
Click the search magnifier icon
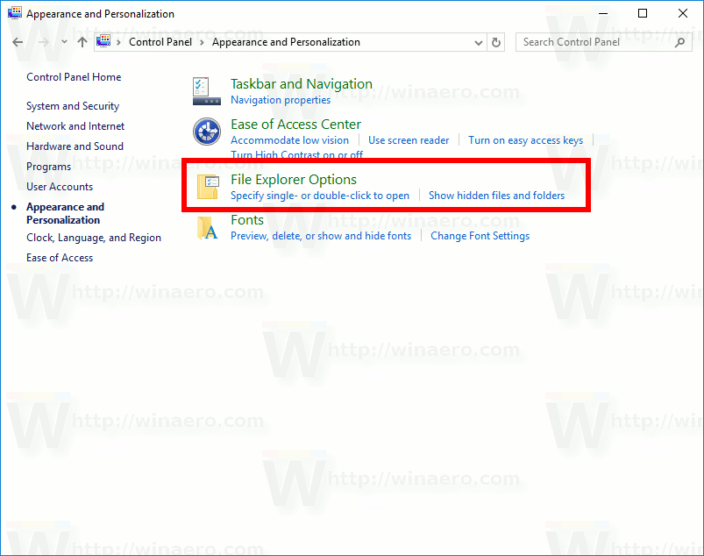coord(679,41)
